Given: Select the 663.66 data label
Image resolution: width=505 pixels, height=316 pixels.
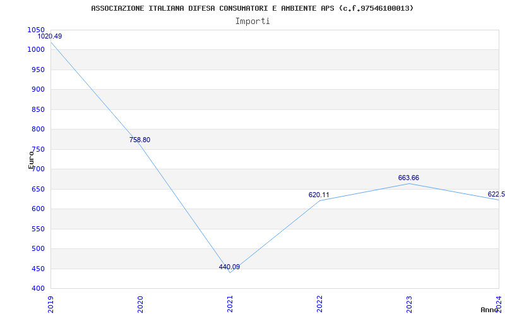Looking at the screenshot, I should point(408,178).
